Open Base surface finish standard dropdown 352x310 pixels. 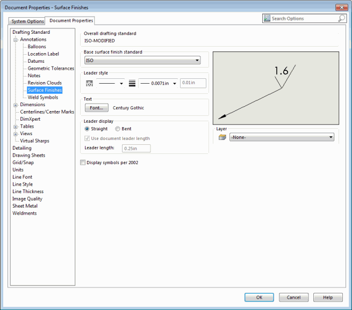(x=142, y=60)
